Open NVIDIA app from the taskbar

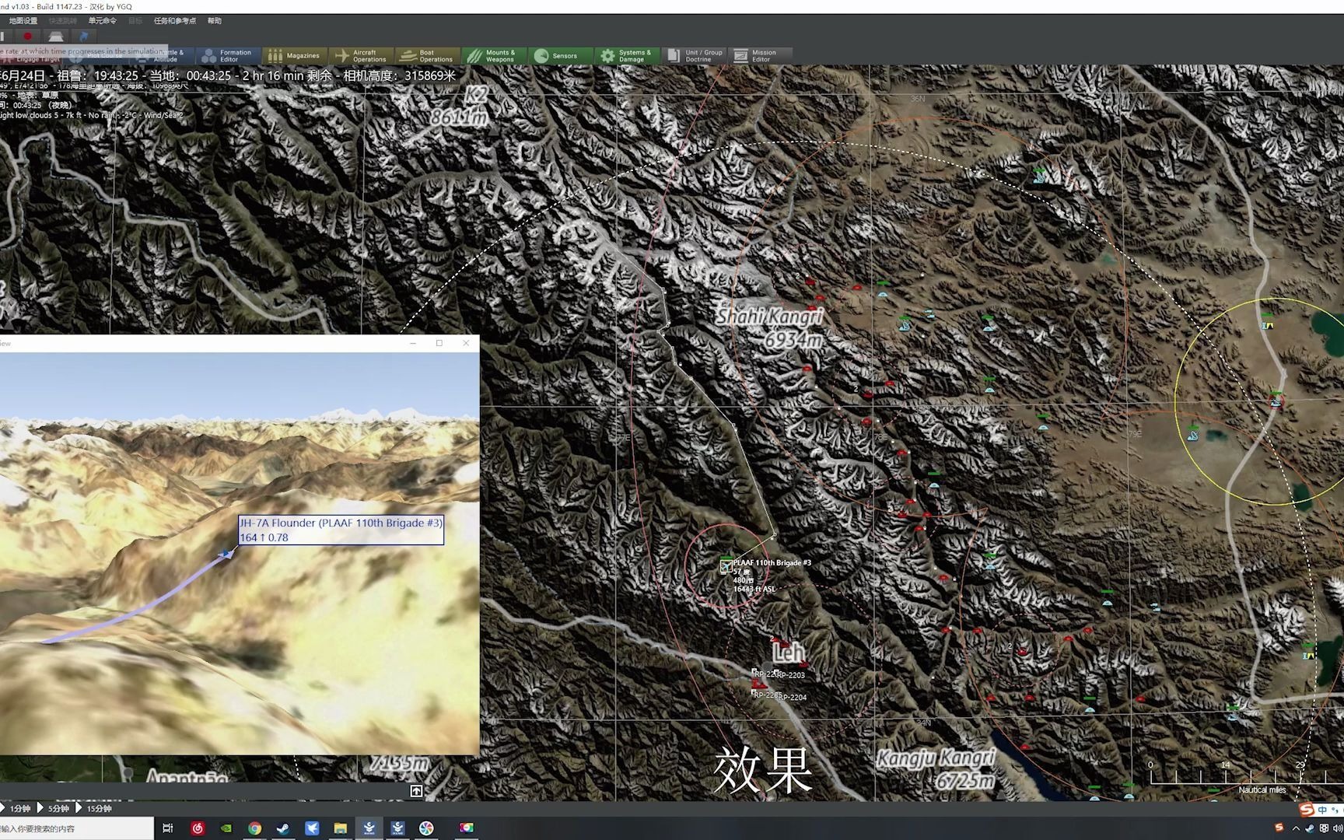pyautogui.click(x=226, y=828)
